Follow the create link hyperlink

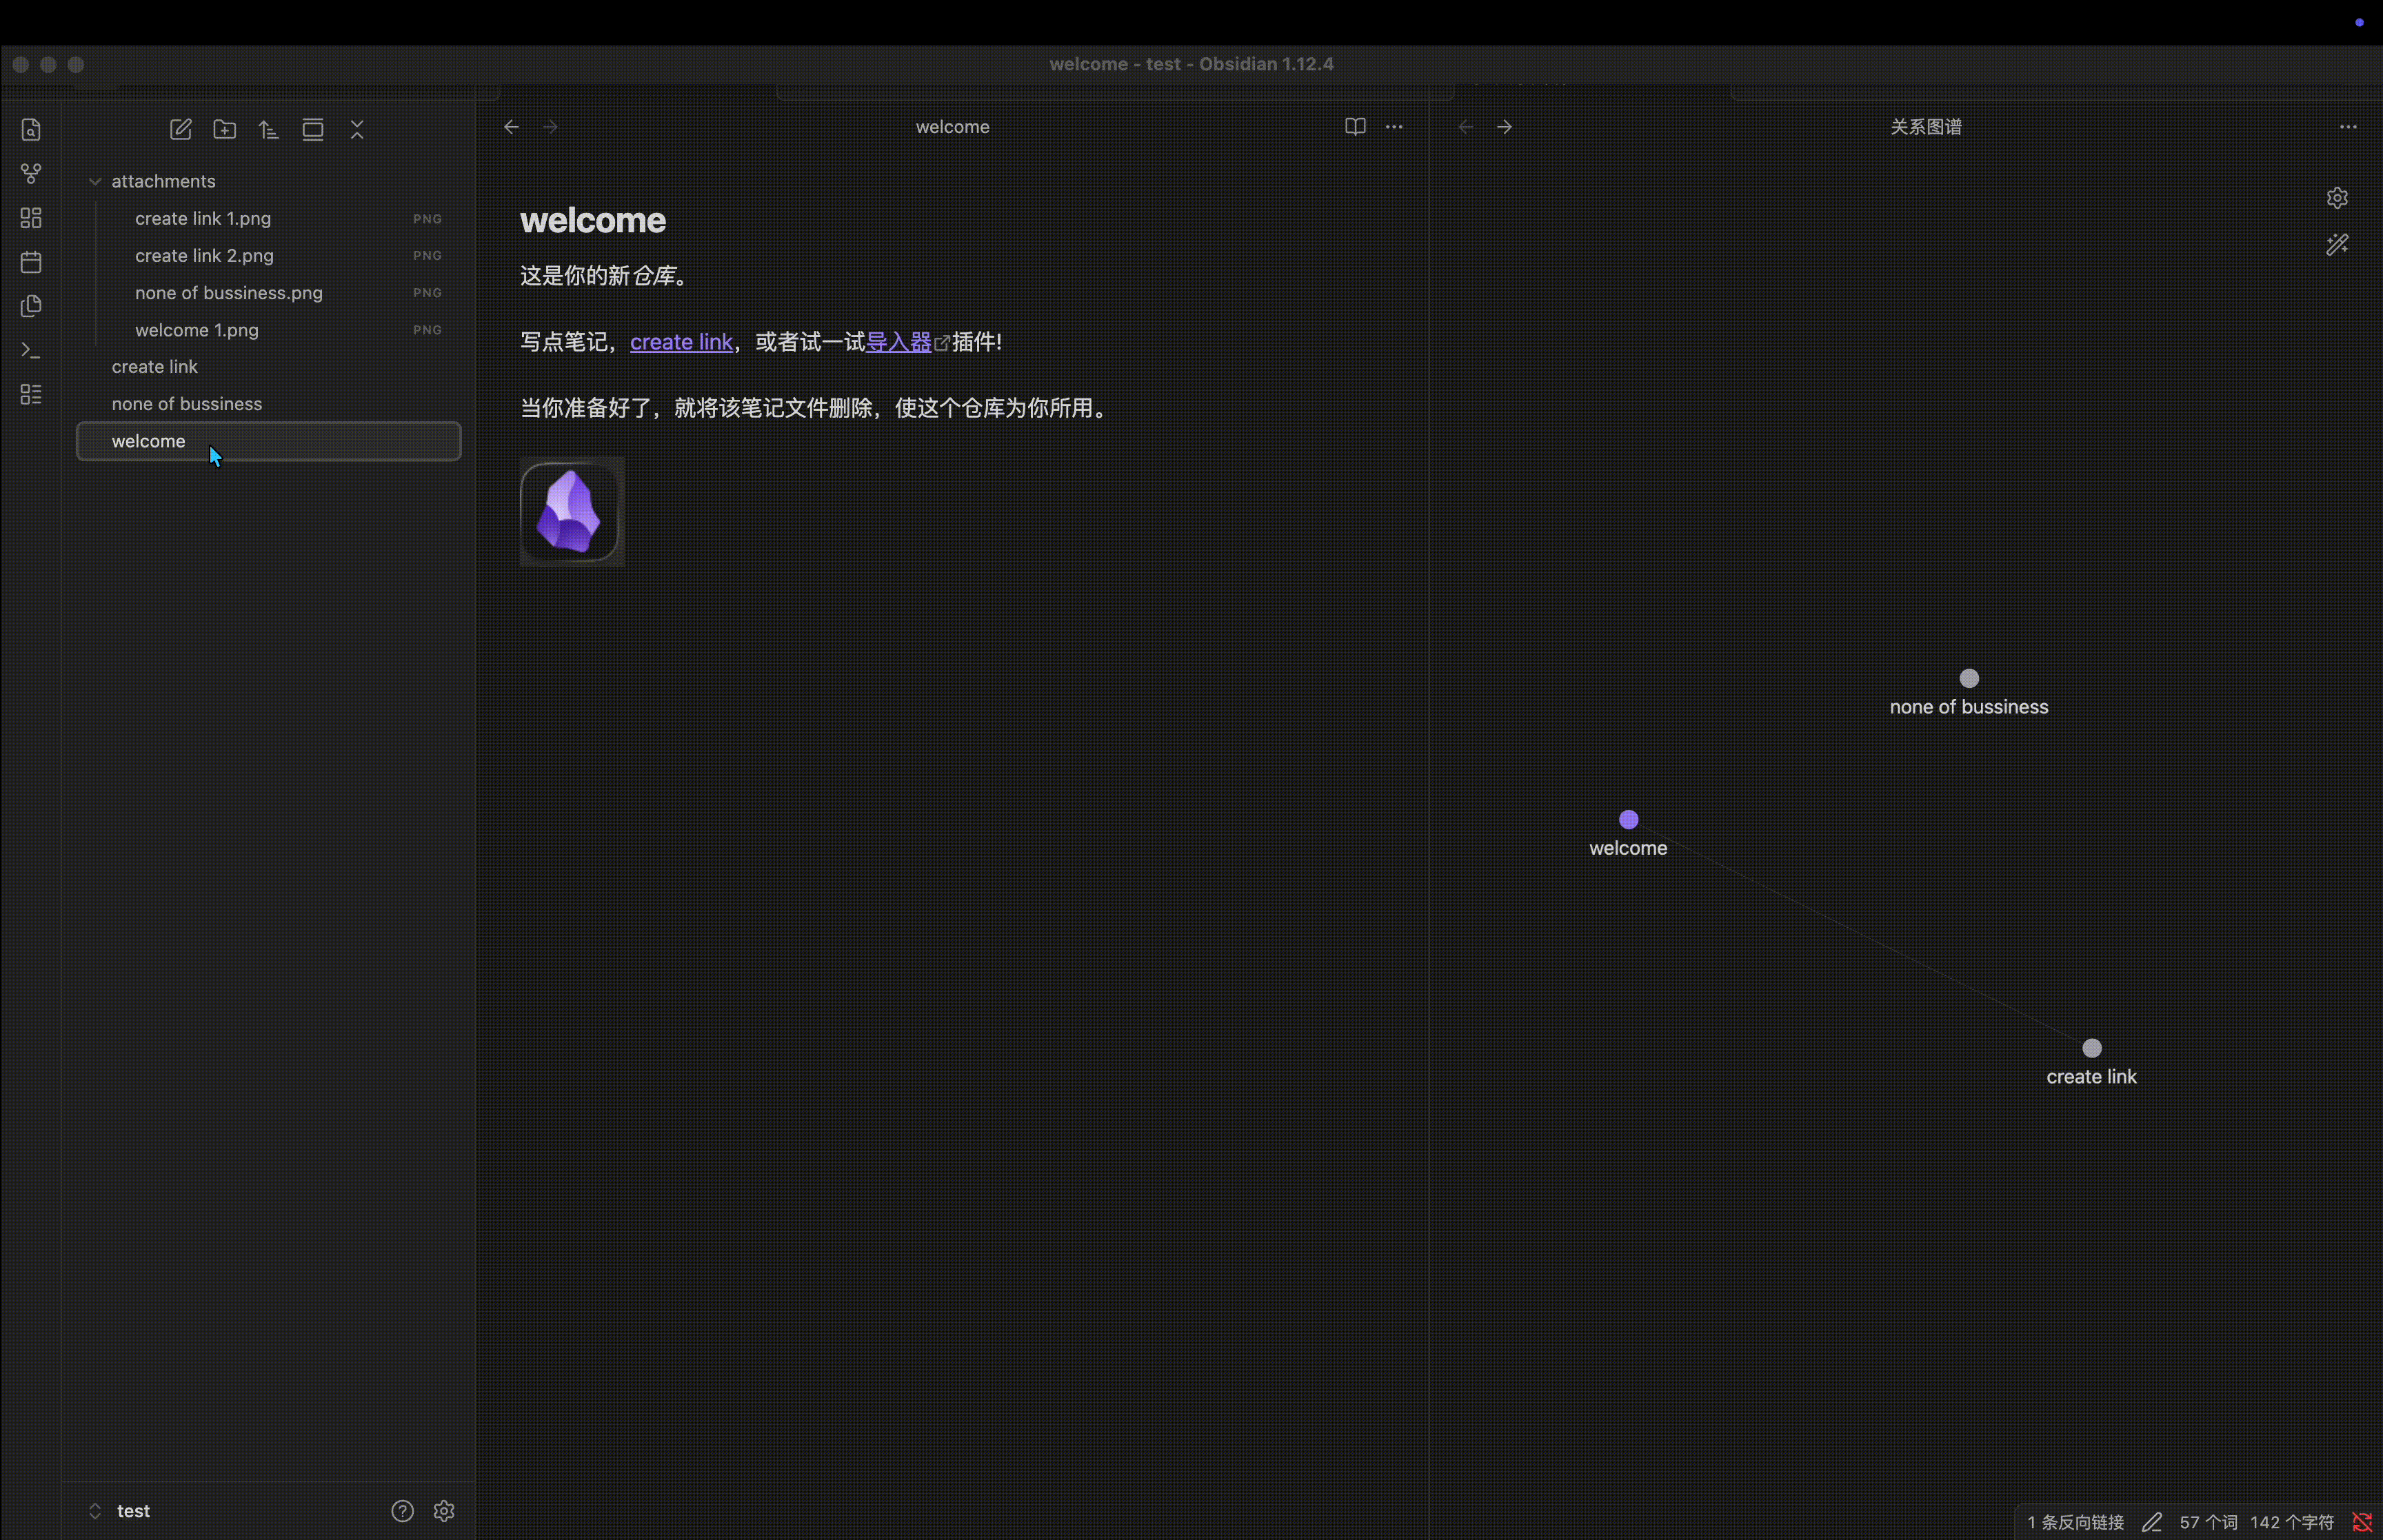pyautogui.click(x=681, y=342)
